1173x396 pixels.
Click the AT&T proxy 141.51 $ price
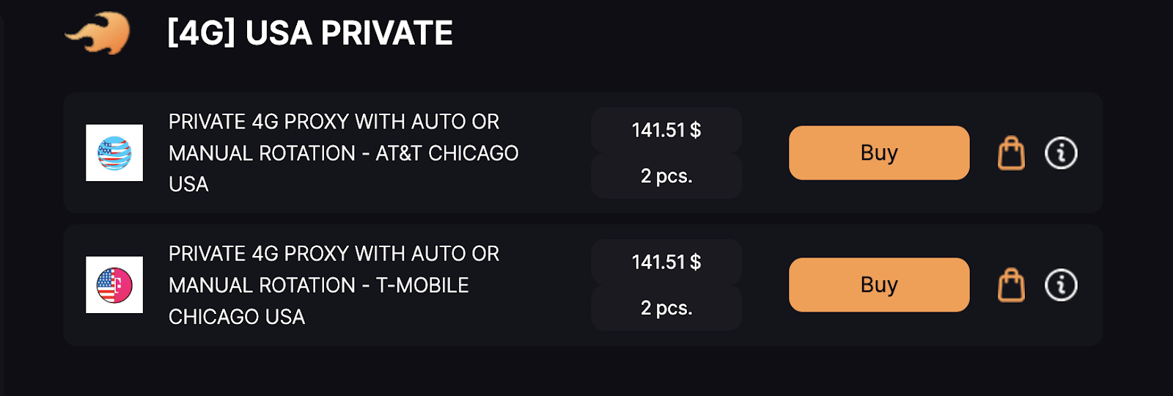coord(666,130)
